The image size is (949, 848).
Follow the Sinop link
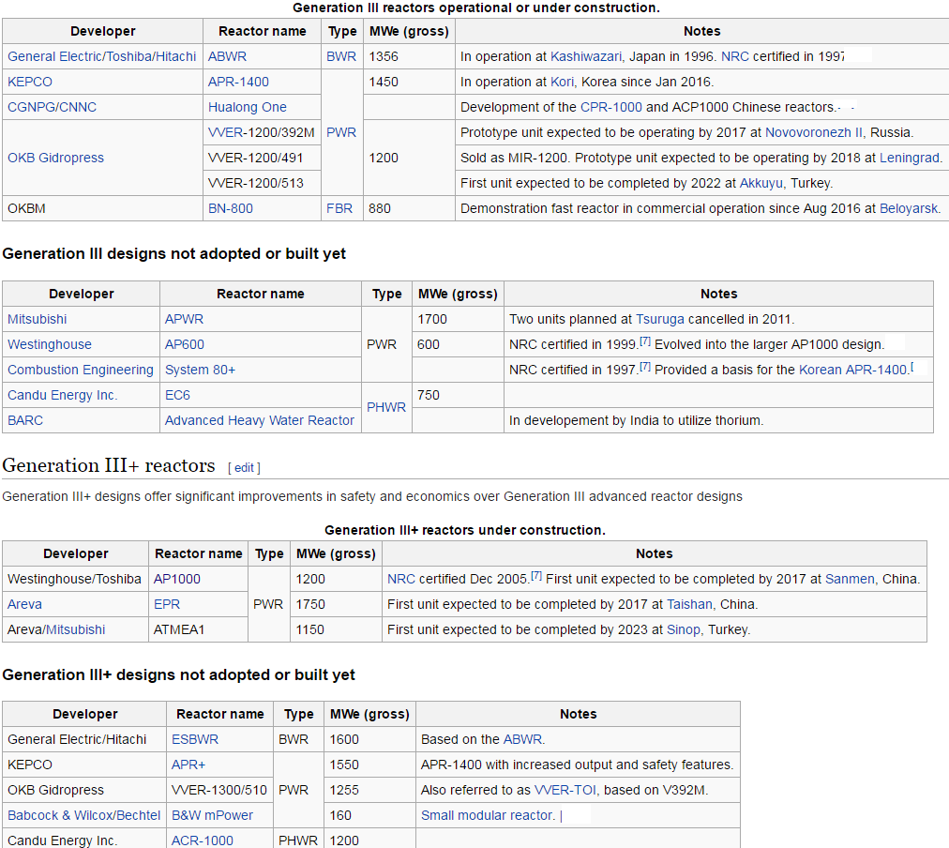click(684, 630)
